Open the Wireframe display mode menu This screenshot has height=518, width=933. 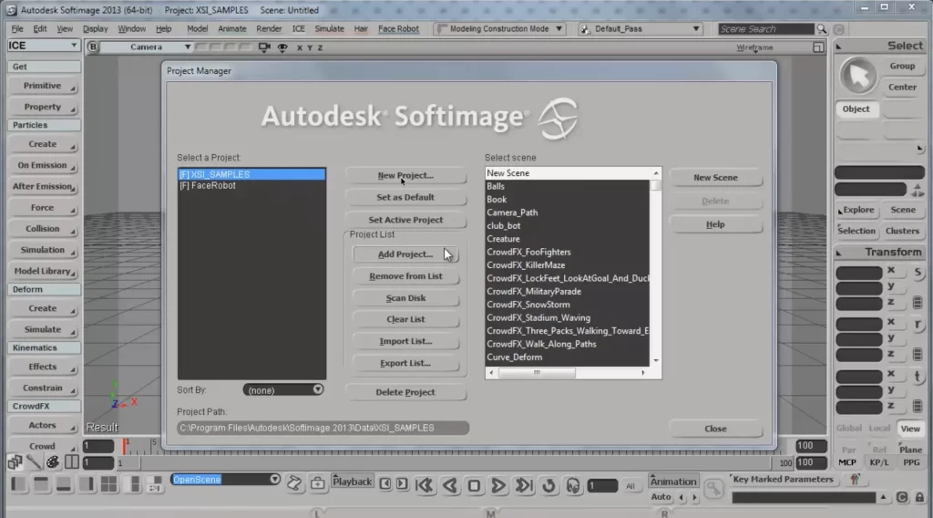coord(754,47)
